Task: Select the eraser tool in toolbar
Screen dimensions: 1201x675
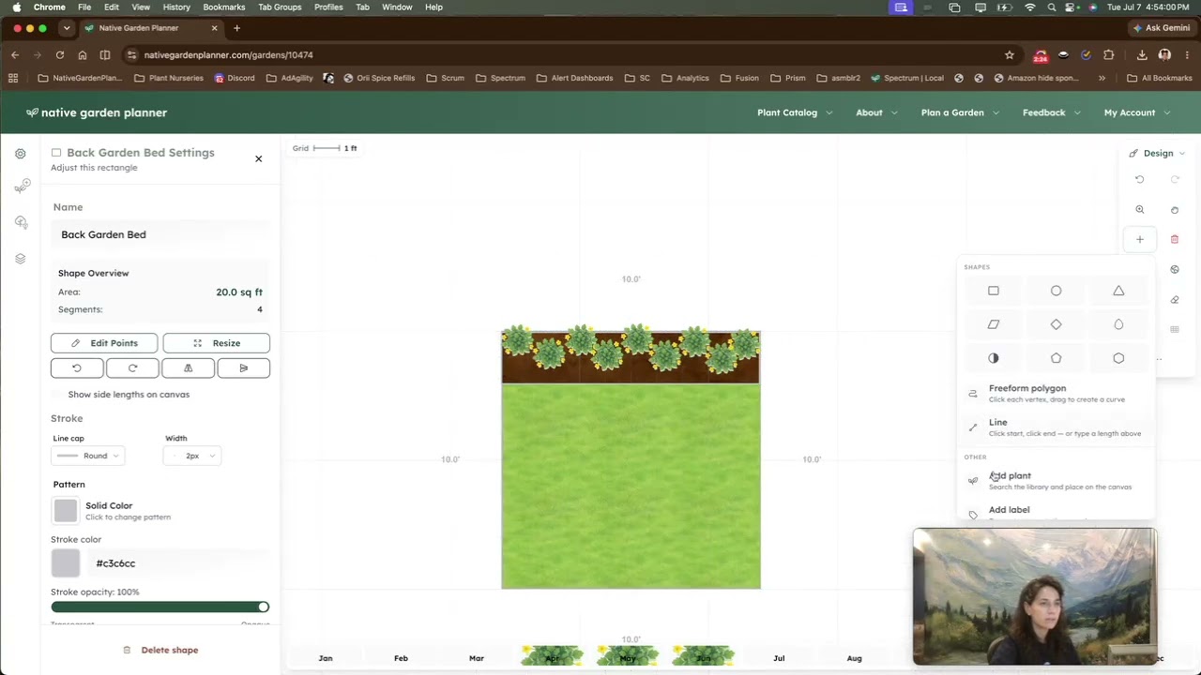Action: [1175, 300]
